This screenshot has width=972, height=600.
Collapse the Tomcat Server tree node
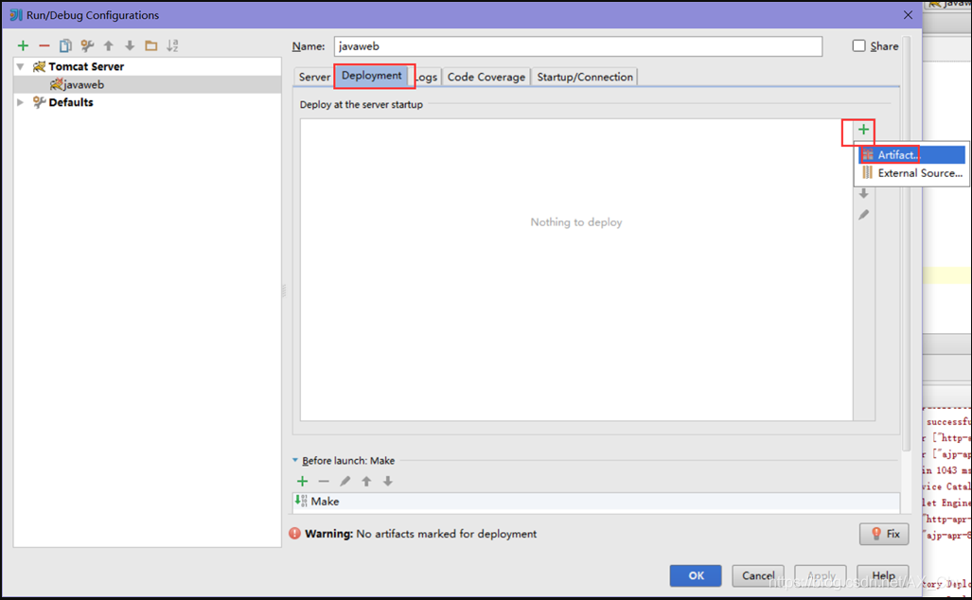(x=21, y=66)
